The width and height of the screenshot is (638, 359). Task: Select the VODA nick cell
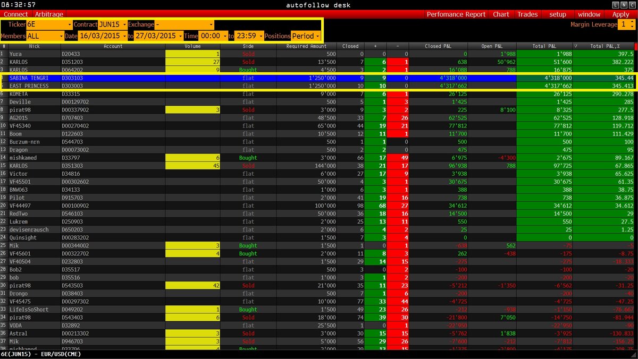coord(34,326)
